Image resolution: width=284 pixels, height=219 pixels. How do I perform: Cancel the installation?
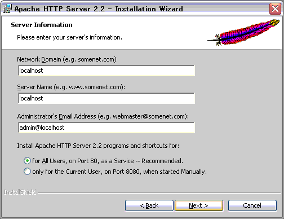[x=252, y=205]
